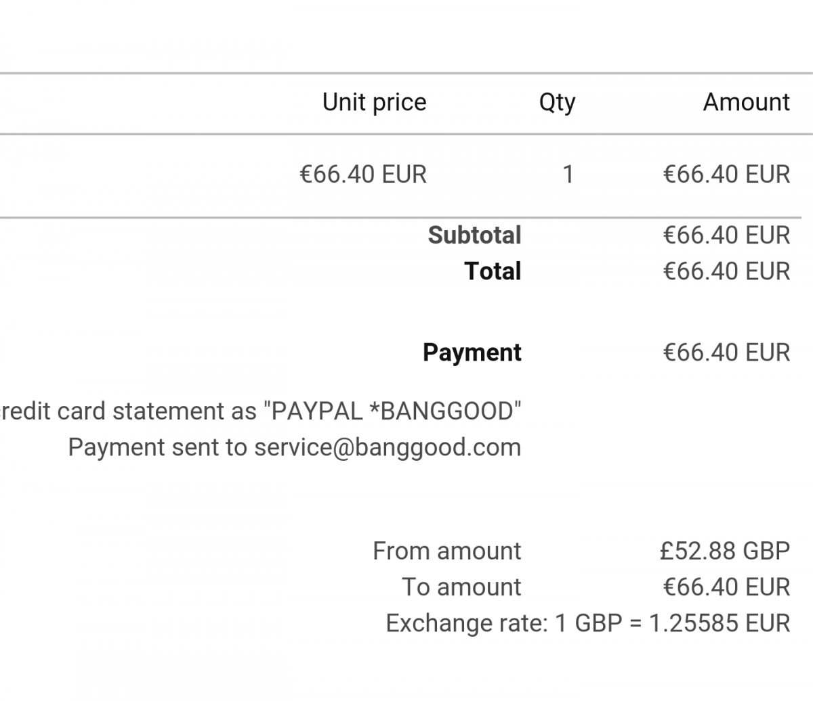Image resolution: width=813 pixels, height=701 pixels.
Task: Click the Total amount €66.40 EUR
Action: (726, 271)
